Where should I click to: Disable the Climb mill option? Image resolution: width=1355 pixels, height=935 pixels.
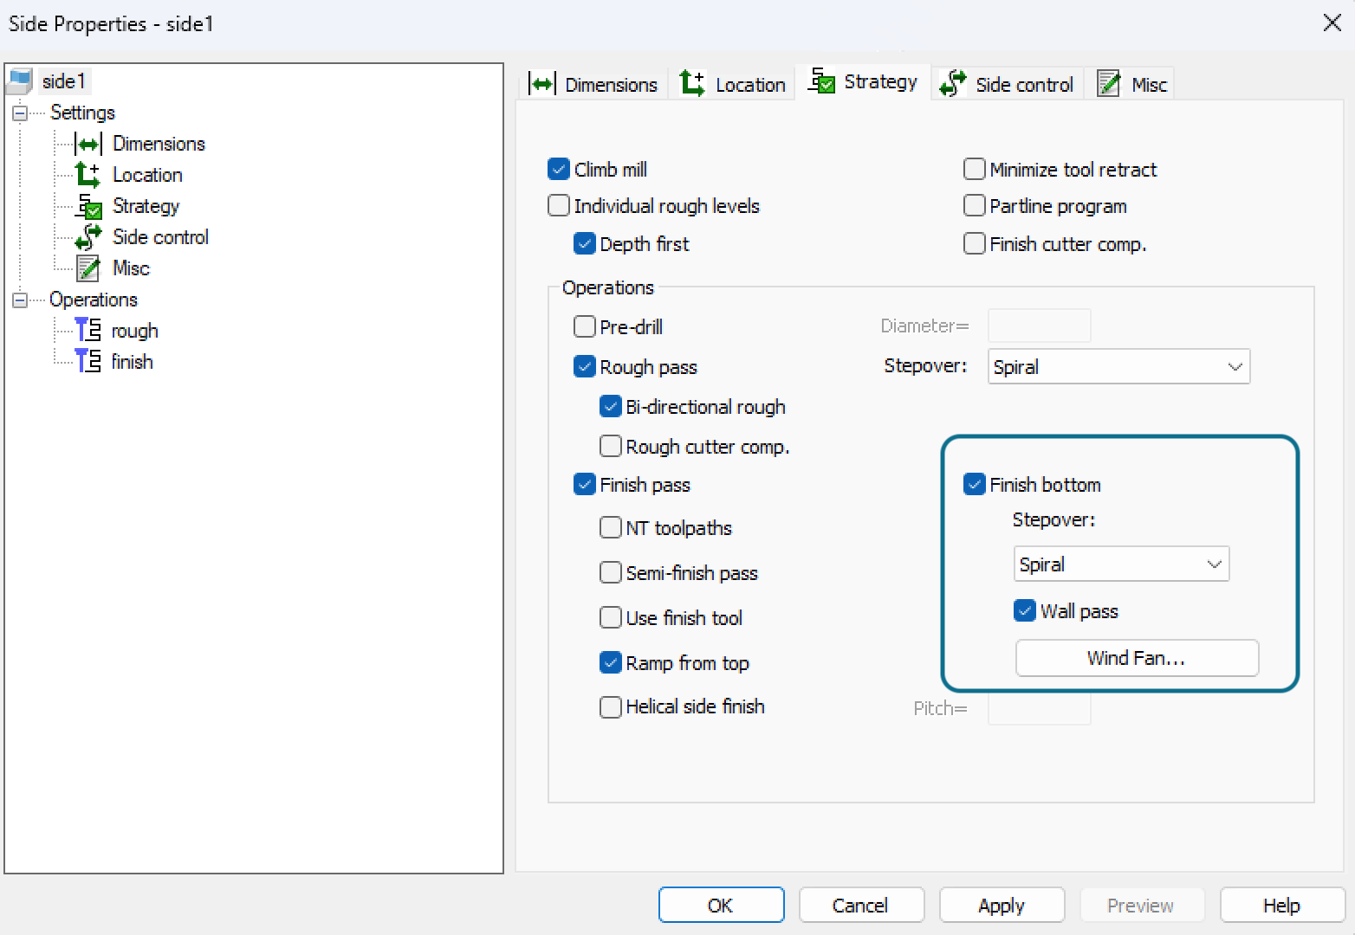(x=558, y=169)
